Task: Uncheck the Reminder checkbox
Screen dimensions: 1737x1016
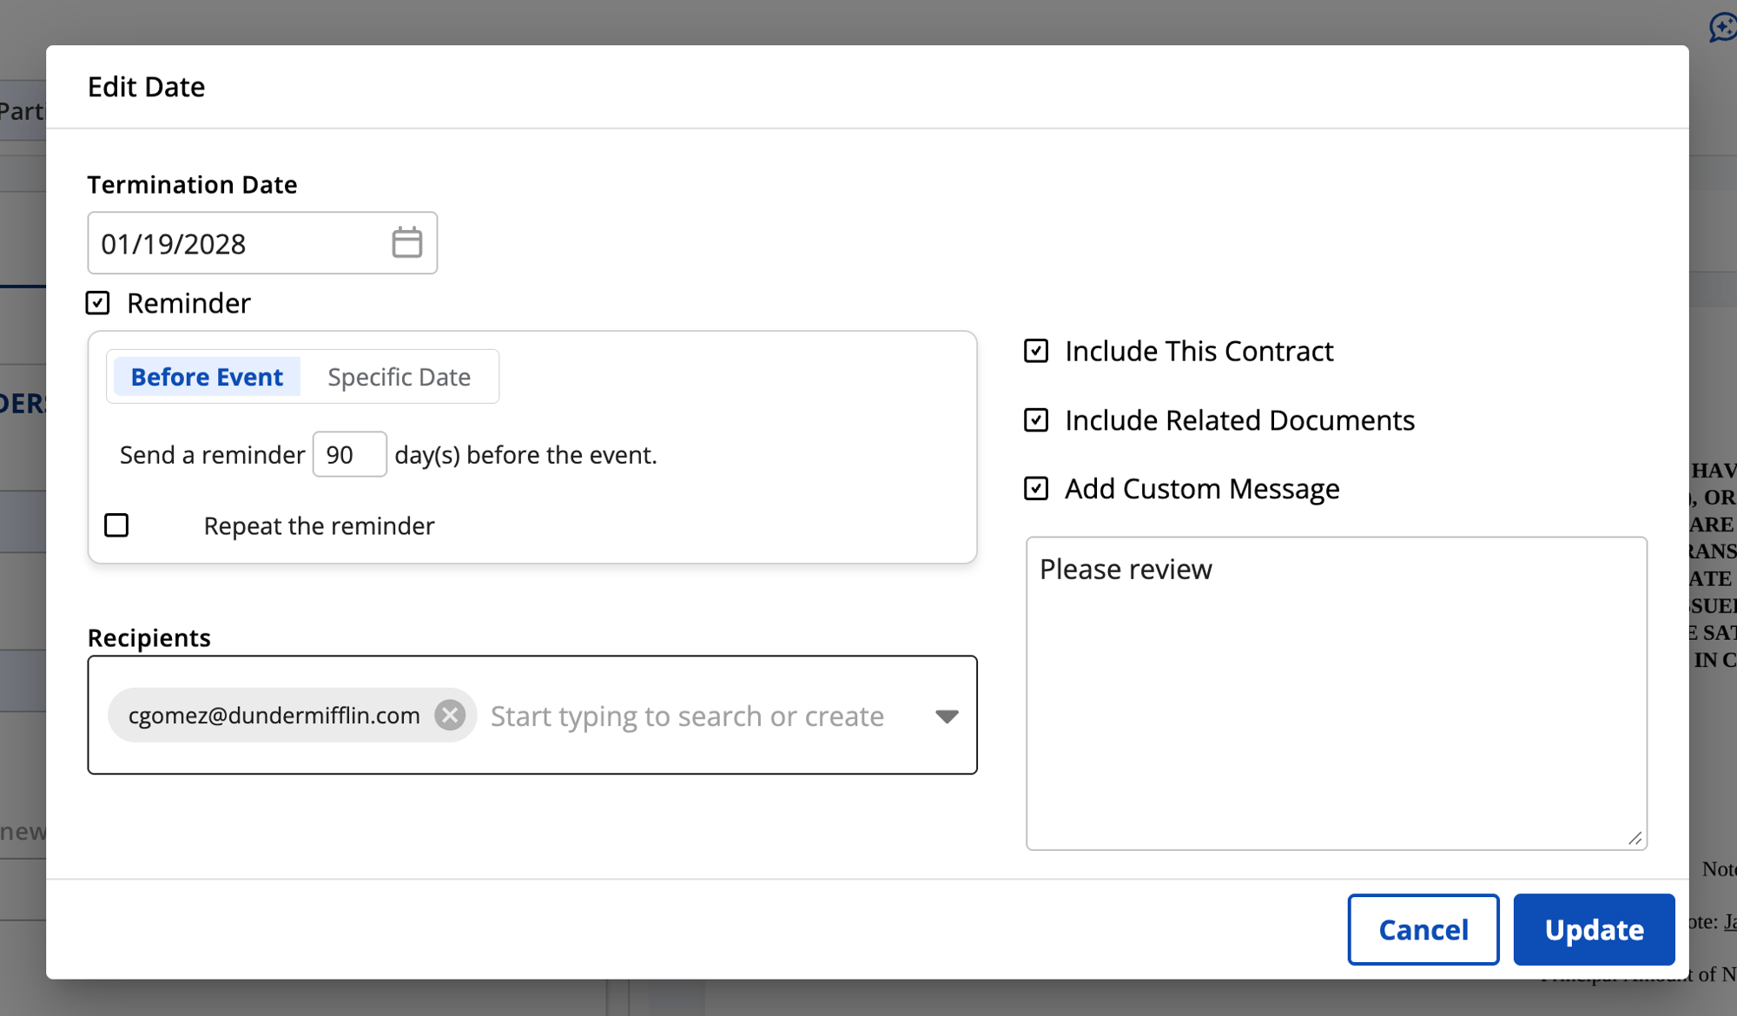Action: pos(98,303)
